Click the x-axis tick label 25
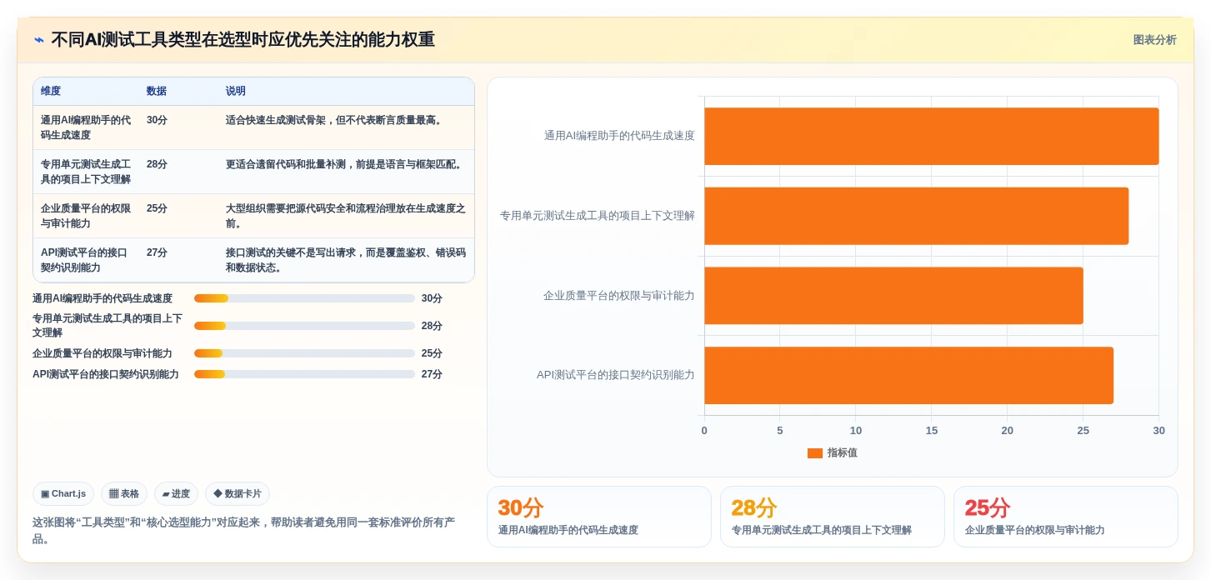The height and width of the screenshot is (580, 1211). [1083, 431]
